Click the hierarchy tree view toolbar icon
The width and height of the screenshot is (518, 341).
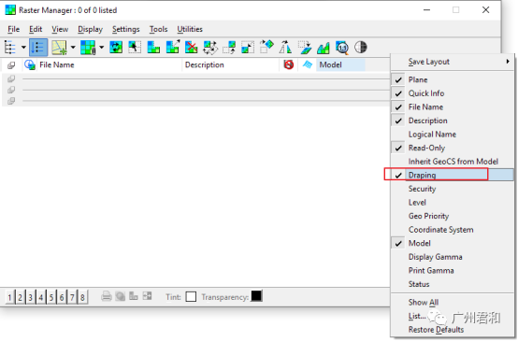point(10,48)
